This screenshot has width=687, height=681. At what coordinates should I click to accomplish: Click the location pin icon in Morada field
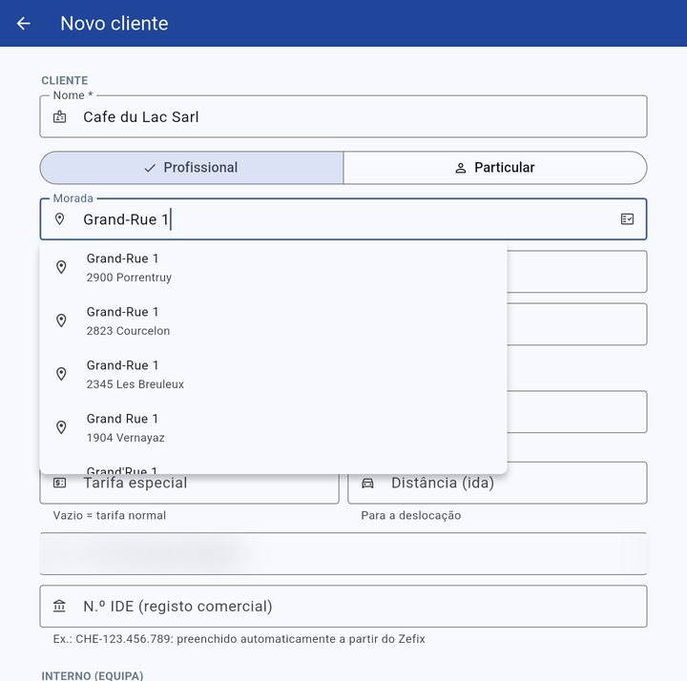point(59,219)
